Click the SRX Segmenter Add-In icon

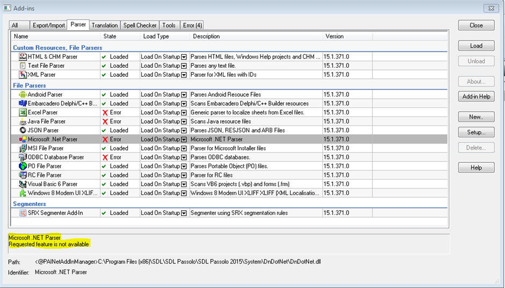(x=23, y=213)
